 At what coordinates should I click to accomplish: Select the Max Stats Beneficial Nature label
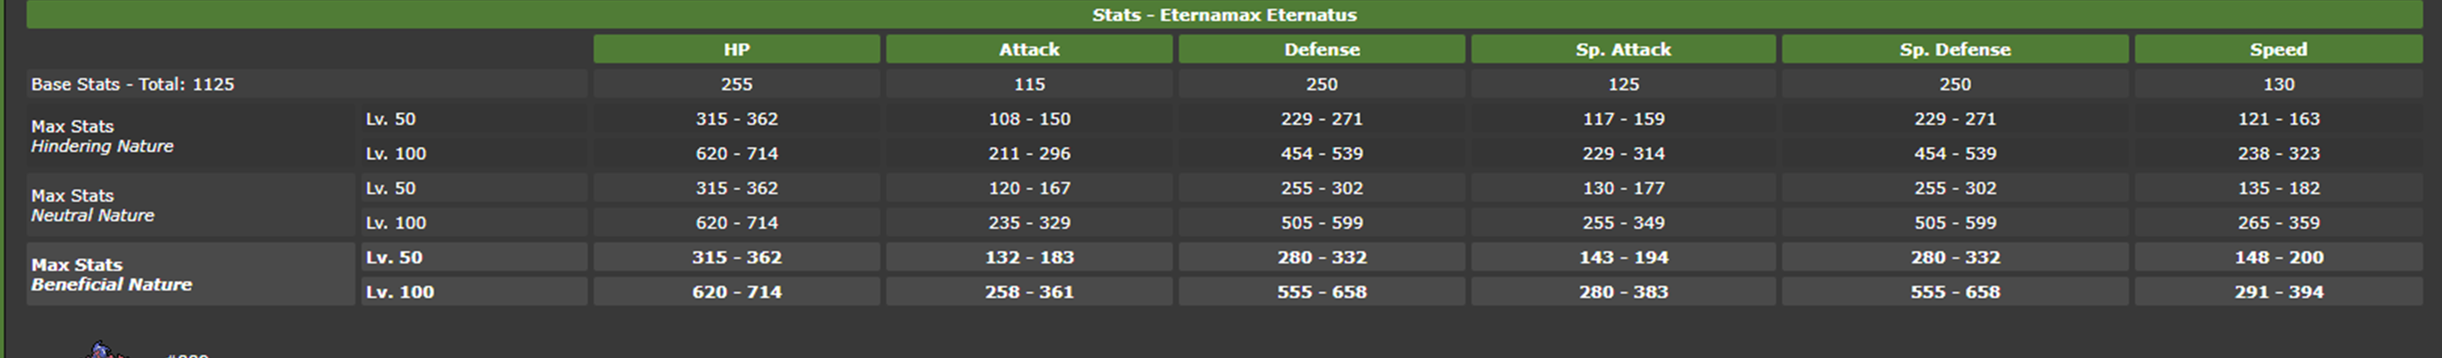pyautogui.click(x=112, y=274)
